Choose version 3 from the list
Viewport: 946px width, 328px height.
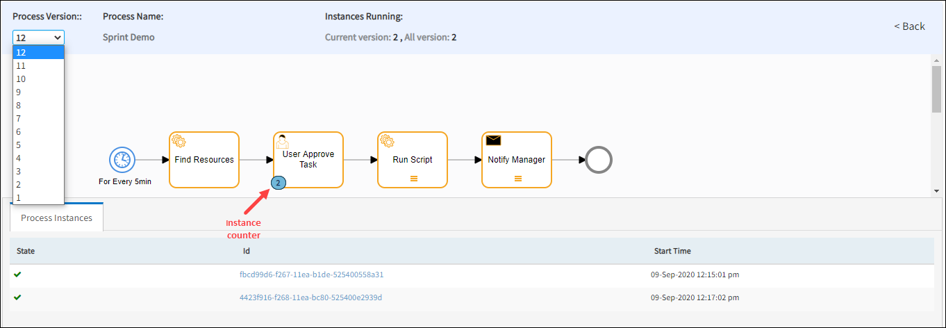(x=38, y=171)
